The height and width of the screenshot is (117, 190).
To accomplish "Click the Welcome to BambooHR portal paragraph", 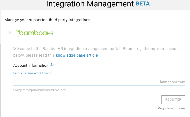I will click(97, 52).
